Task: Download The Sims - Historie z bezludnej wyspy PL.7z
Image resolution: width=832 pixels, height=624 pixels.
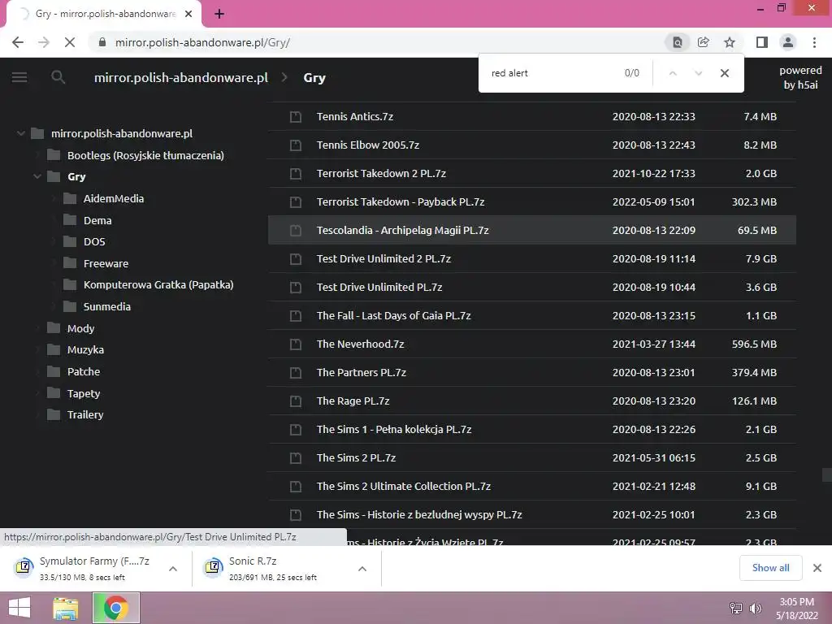Action: click(419, 514)
